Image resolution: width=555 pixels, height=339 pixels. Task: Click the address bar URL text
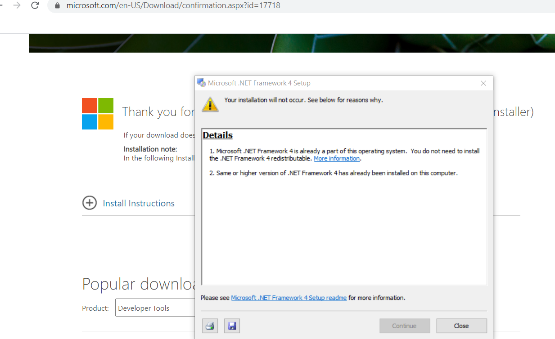coord(173,6)
